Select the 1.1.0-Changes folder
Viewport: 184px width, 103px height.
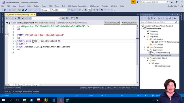[158, 45]
